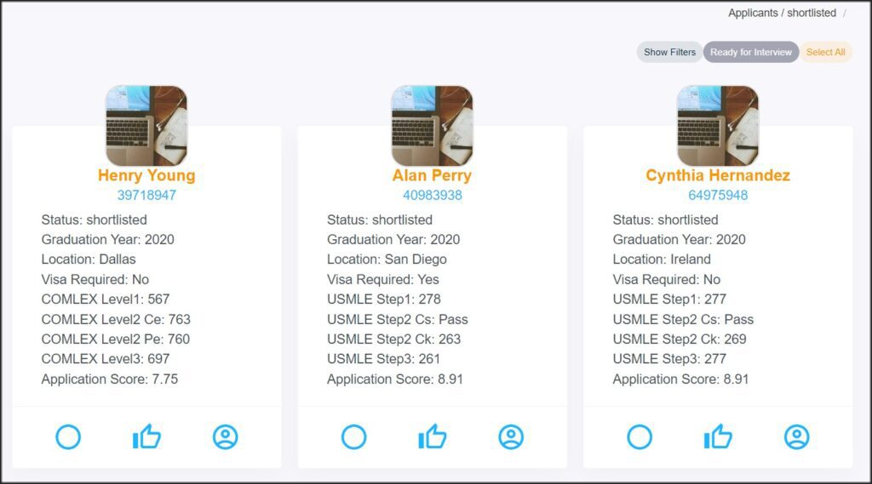Click Alan Perry's laptop photo
The image size is (872, 484).
point(432,126)
